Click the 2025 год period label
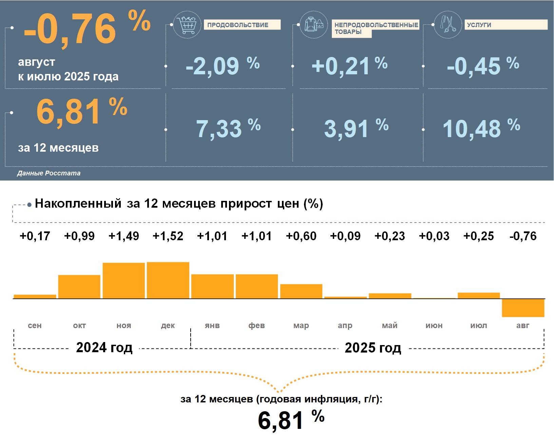554x436 pixels. tap(373, 347)
